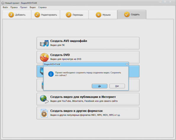The width and height of the screenshot is (176, 140).
Task: Choose Создать видео для публикации в Интернет
Action: (x=88, y=99)
